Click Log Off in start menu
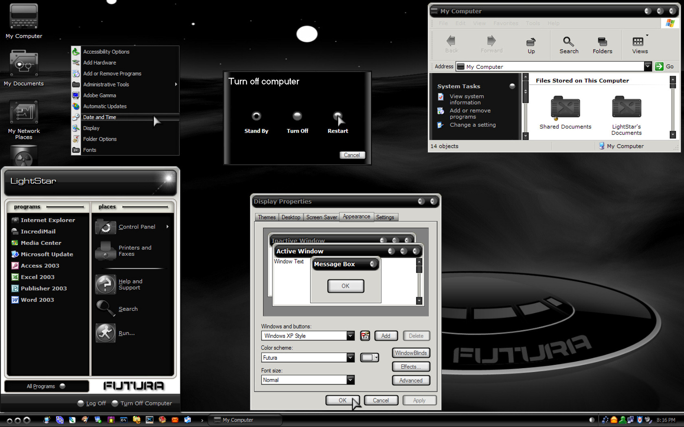Image resolution: width=684 pixels, height=427 pixels. coord(92,403)
